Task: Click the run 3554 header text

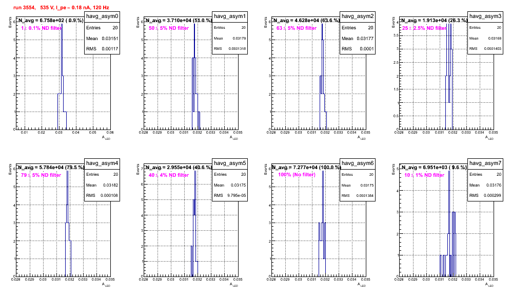Action: click(x=61, y=8)
